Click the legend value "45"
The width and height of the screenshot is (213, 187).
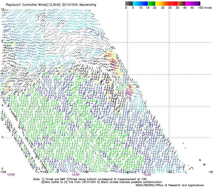click(192, 8)
